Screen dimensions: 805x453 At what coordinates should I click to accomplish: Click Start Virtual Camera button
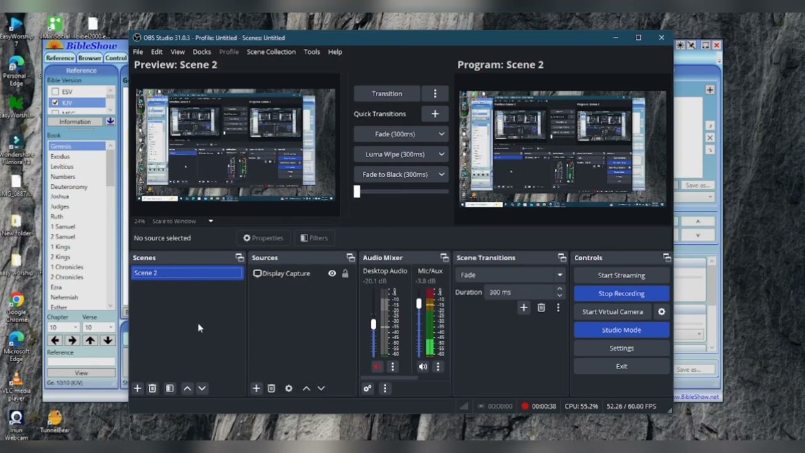click(x=613, y=311)
